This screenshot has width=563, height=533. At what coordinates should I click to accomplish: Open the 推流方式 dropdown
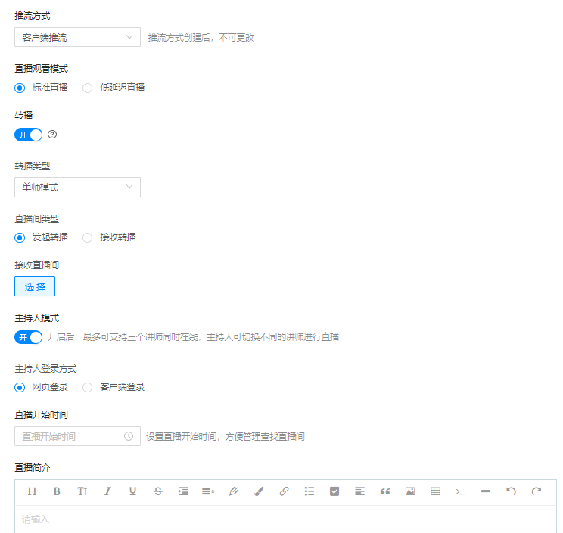click(x=77, y=37)
